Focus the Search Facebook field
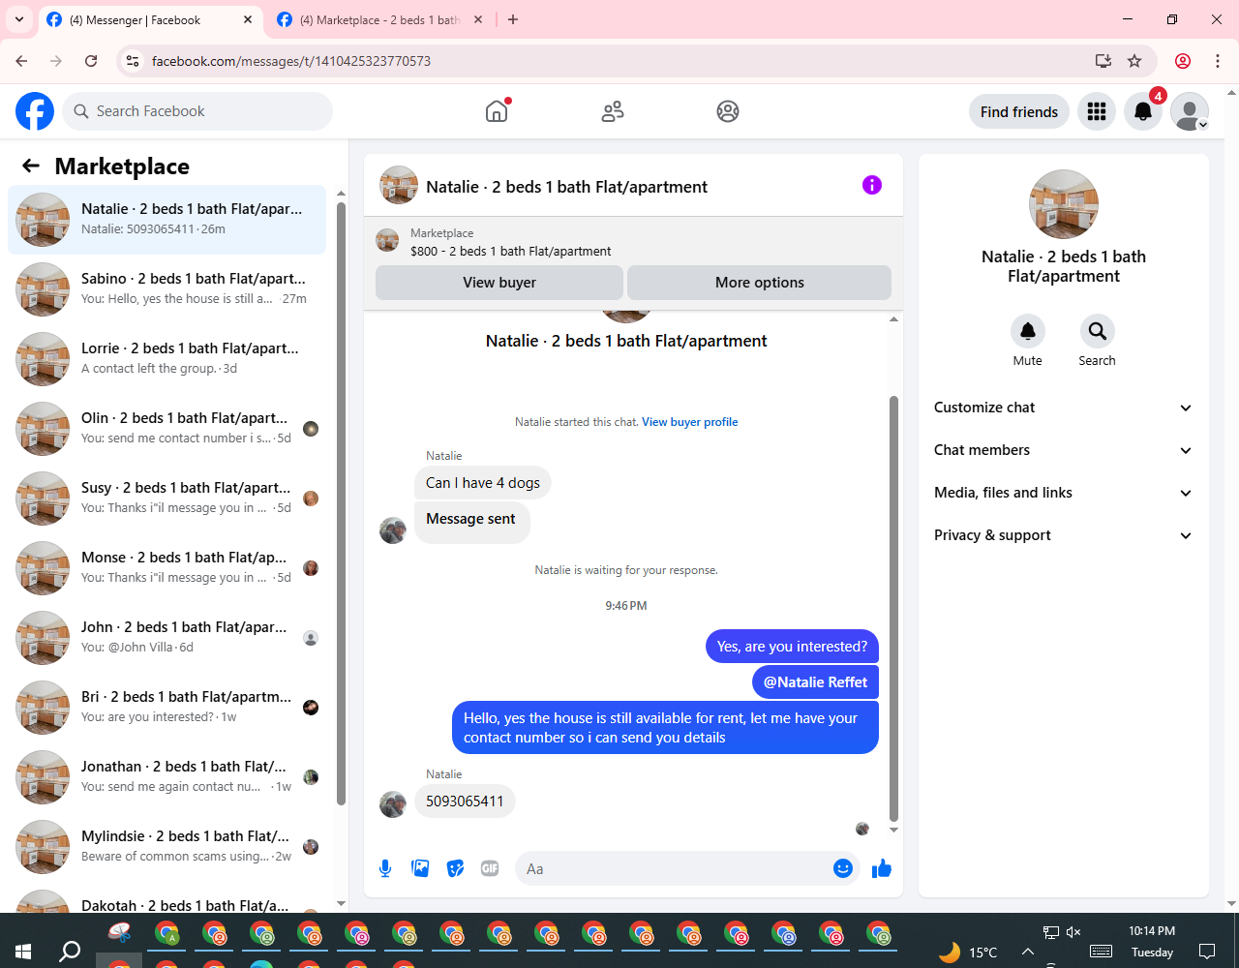This screenshot has height=968, width=1239. (x=197, y=111)
